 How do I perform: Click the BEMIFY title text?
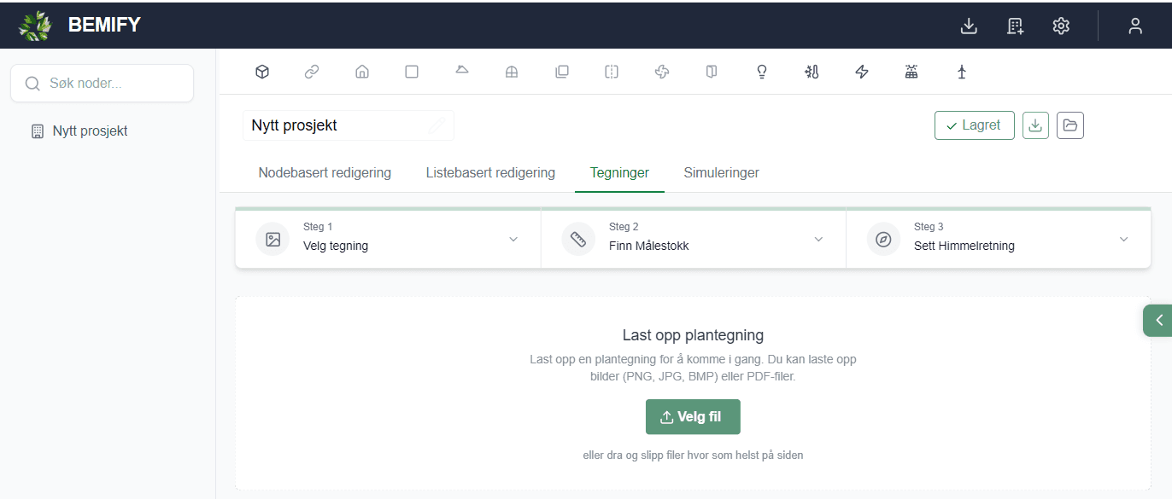(x=104, y=26)
